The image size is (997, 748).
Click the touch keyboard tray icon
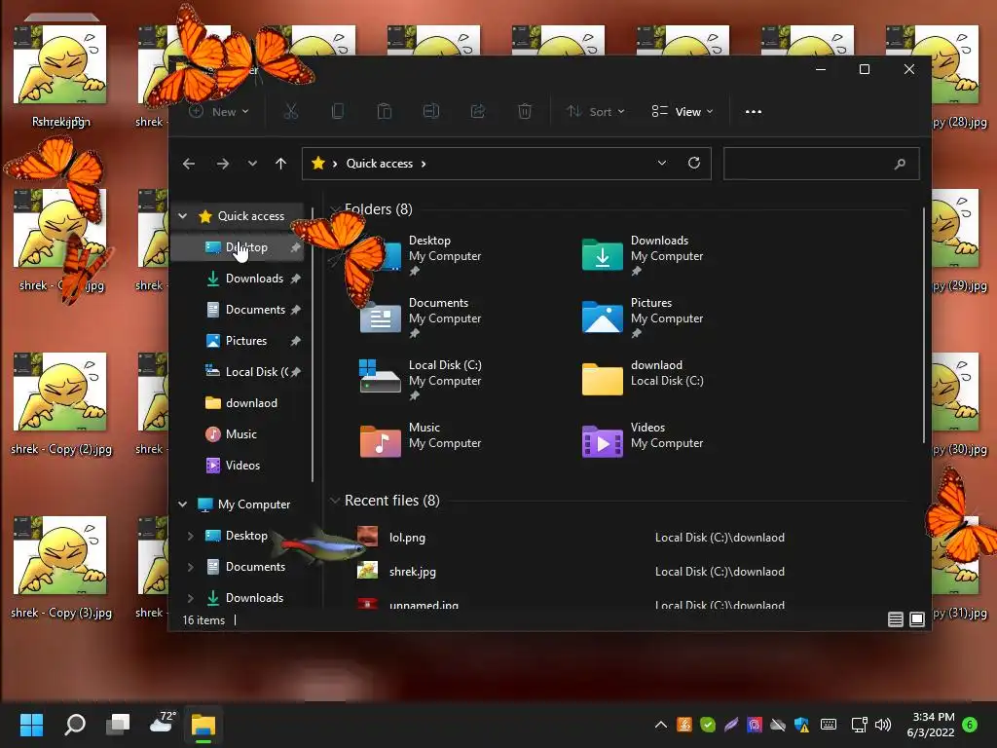point(829,725)
